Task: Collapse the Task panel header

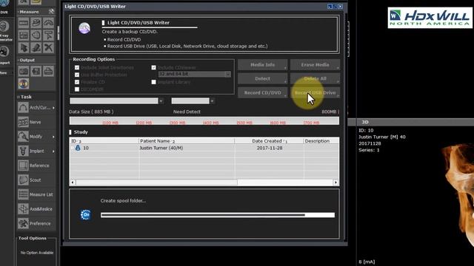Action: click(x=24, y=97)
